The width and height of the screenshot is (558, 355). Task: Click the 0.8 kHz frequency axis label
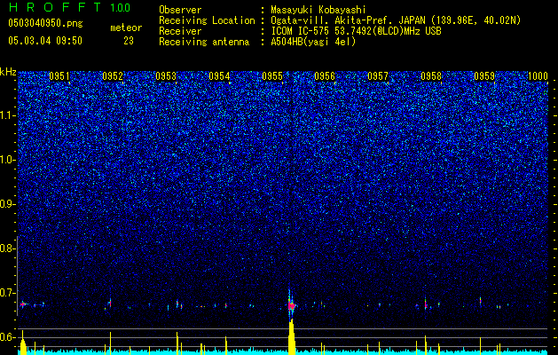(x=6, y=248)
